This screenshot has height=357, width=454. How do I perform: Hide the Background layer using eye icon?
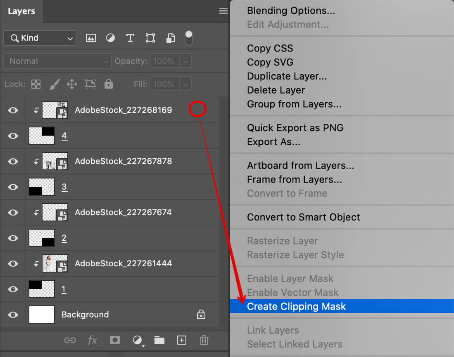click(x=13, y=315)
